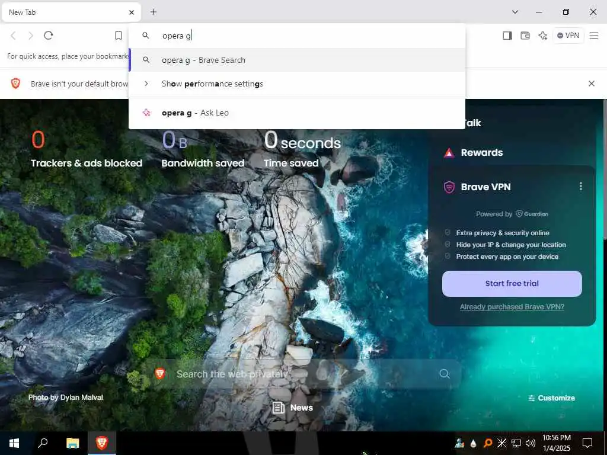
Task: Open the clock showing 10:56 PM
Action: click(556, 443)
